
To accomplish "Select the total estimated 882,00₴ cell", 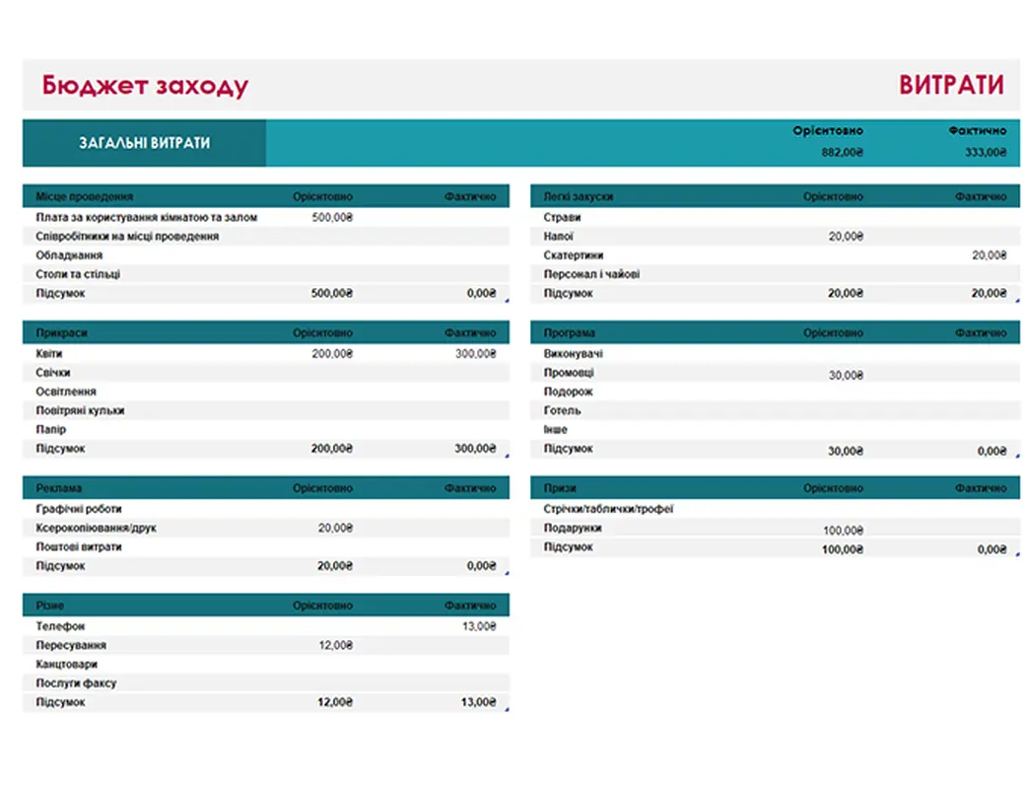I will 841,153.
